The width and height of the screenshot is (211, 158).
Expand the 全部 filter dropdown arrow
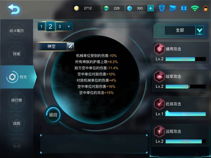199,30
